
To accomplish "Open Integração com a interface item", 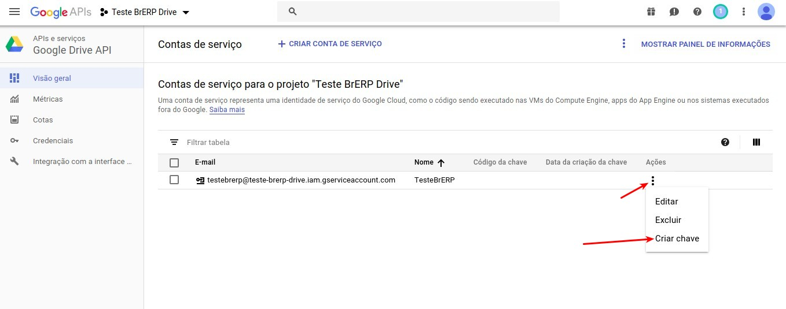I will pos(72,161).
